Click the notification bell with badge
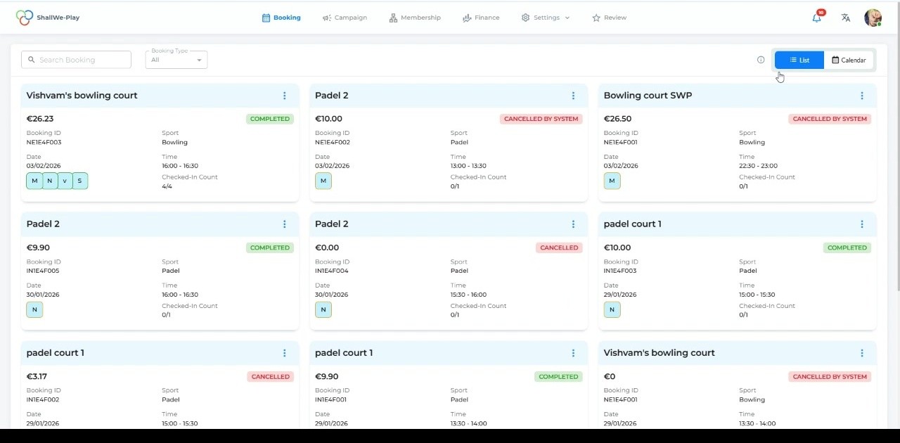The width and height of the screenshot is (900, 443). [816, 18]
